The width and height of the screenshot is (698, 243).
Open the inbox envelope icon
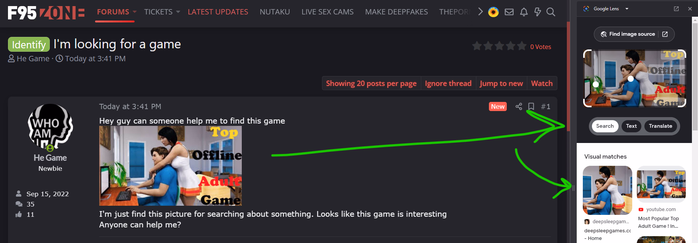[x=509, y=12]
